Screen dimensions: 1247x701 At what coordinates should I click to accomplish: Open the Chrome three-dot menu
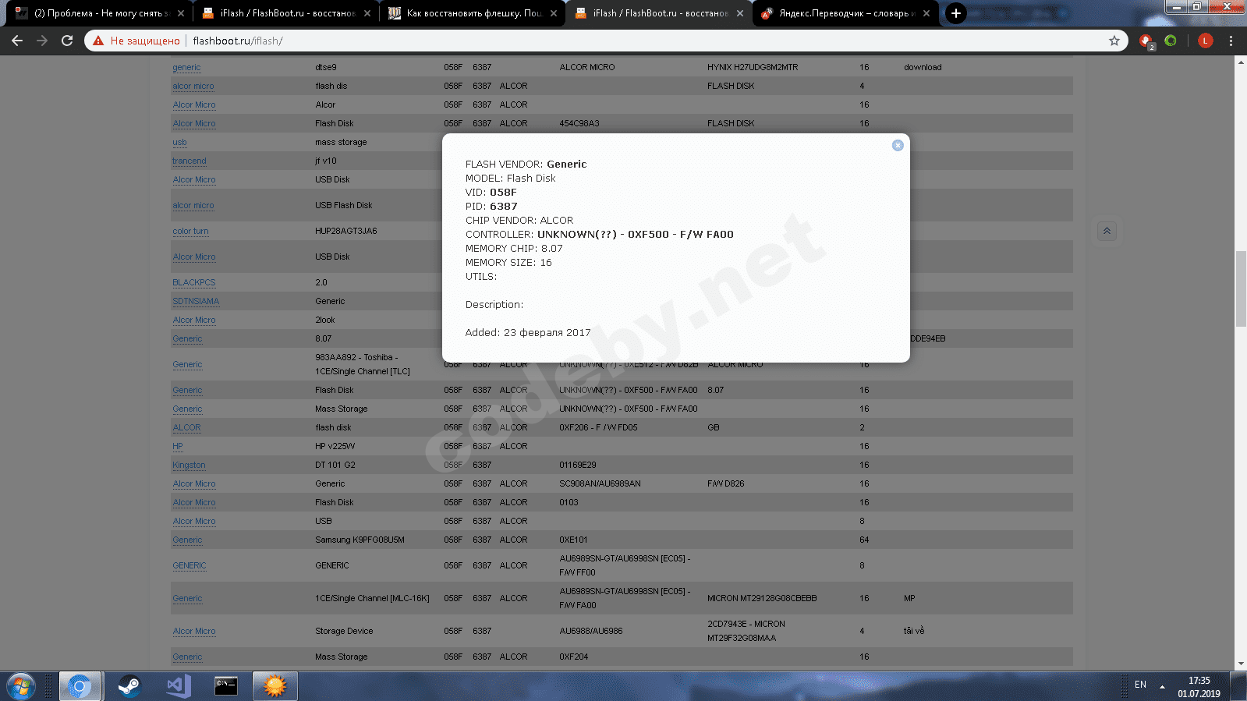click(1231, 41)
